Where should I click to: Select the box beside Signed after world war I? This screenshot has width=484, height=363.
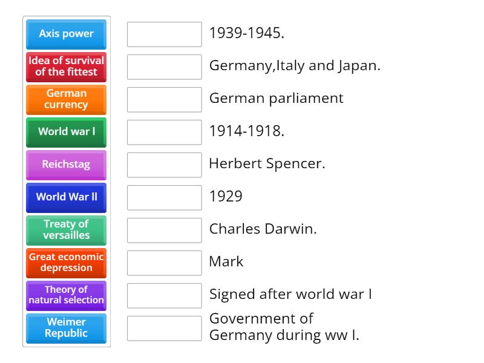coord(164,295)
